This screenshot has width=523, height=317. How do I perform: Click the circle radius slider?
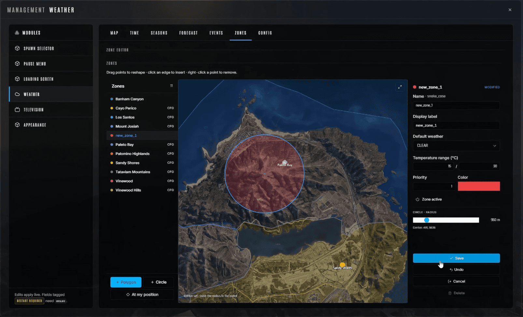point(446,220)
